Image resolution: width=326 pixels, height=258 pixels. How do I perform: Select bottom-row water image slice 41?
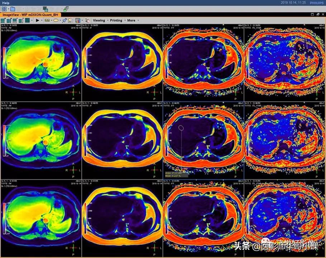(41, 218)
